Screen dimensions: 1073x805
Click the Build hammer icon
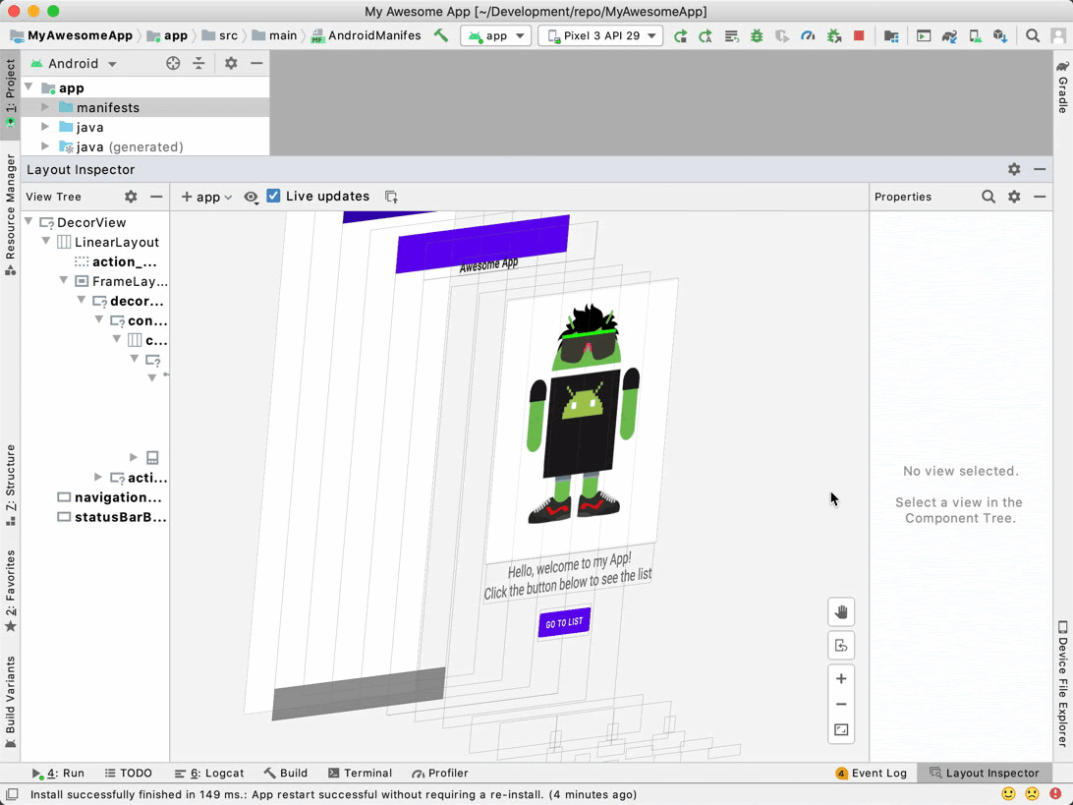point(441,36)
